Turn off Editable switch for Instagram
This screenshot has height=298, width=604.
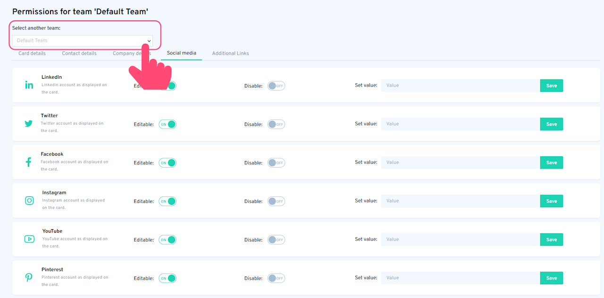tap(168, 201)
